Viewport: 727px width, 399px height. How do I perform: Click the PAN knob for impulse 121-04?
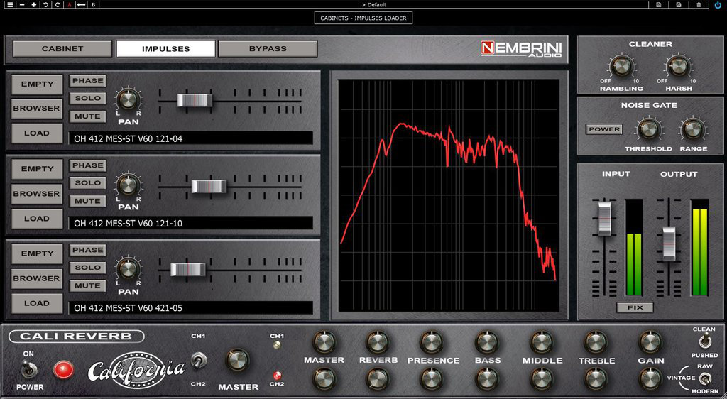pyautogui.click(x=128, y=99)
